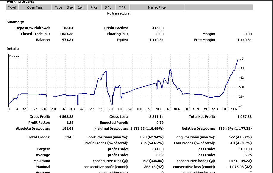The height and width of the screenshot is (173, 273).
Task: Click the Ticket column header
Action: point(12,7)
